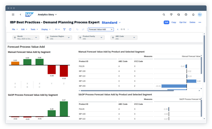
Task: Click the ABC Code filter icon
Action: 113,38
